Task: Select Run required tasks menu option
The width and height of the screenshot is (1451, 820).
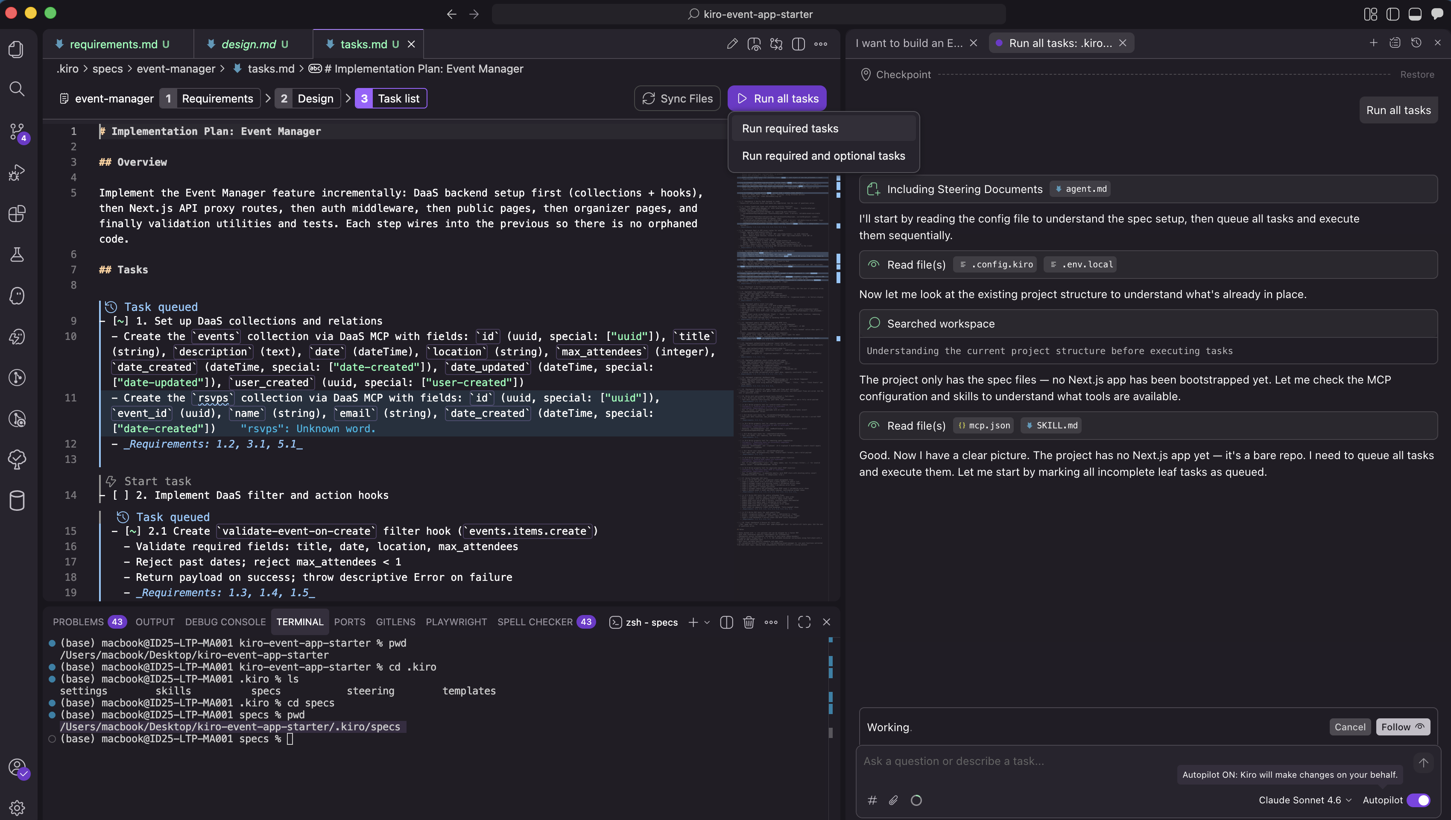Action: point(824,129)
